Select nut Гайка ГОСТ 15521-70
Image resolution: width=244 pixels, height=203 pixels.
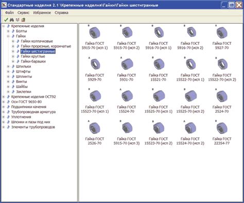point(159,69)
